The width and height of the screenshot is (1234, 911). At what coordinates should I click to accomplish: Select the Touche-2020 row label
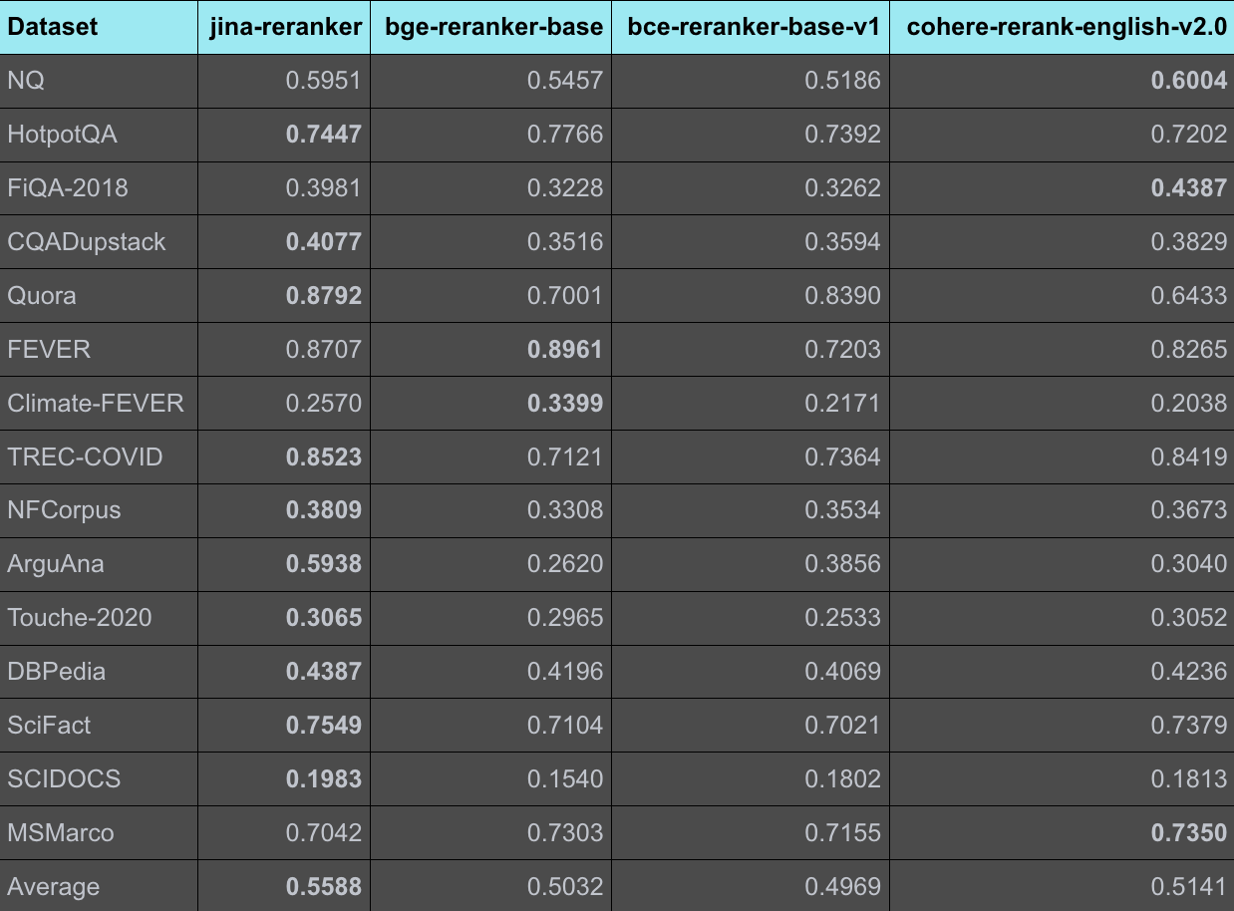pyautogui.click(x=80, y=618)
